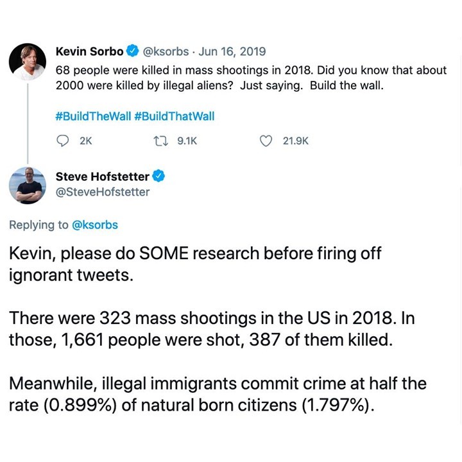Image resolution: width=462 pixels, height=462 pixels.
Task: Click Steve Hofstetter's blue verified badge
Action: click(158, 176)
